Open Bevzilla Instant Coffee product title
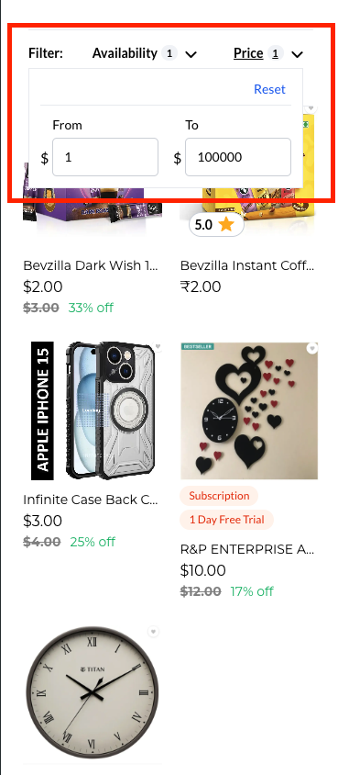Image resolution: width=338 pixels, height=775 pixels. [247, 266]
